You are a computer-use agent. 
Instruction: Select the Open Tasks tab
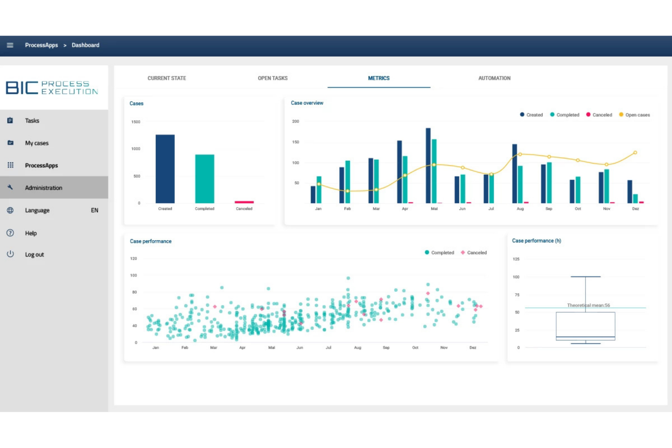pos(272,78)
